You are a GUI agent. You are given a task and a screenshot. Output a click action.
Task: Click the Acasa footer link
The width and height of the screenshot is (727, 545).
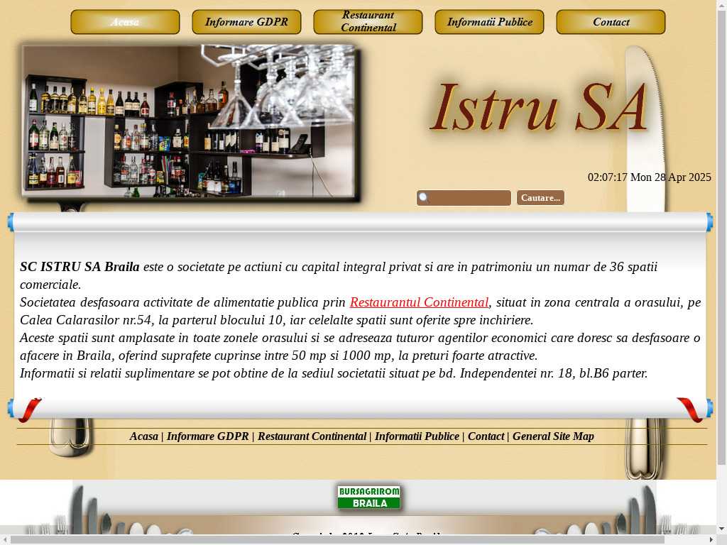click(143, 436)
